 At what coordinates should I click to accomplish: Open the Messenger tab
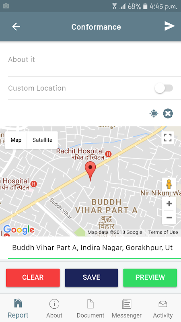coord(127,308)
